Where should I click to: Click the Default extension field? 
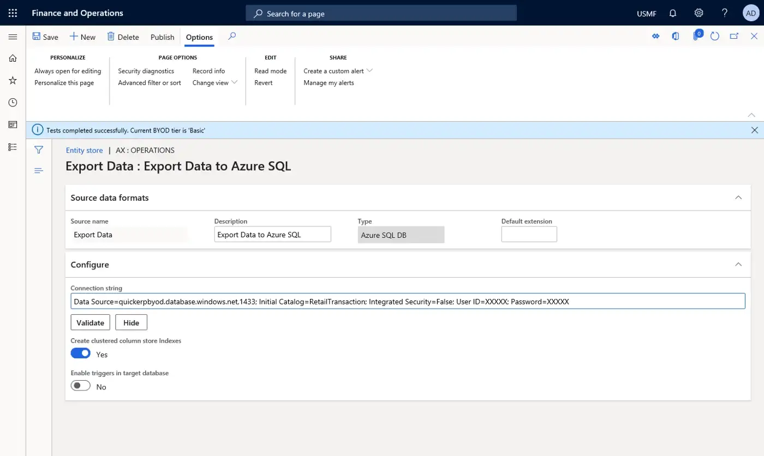[x=529, y=235]
